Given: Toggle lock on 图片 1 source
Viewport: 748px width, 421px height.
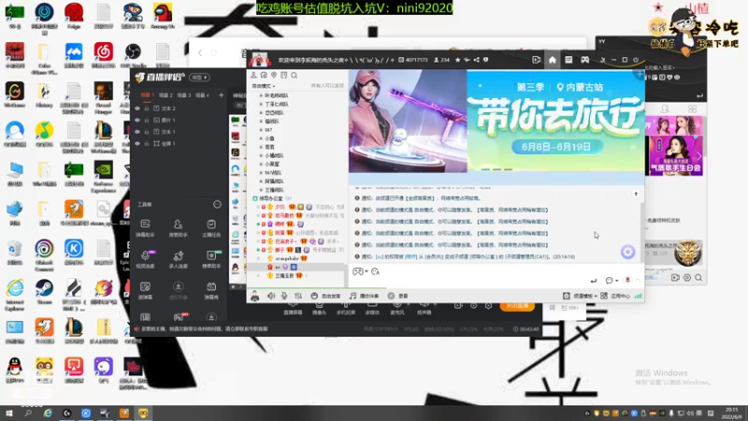Looking at the screenshot, I should pyautogui.click(x=147, y=121).
